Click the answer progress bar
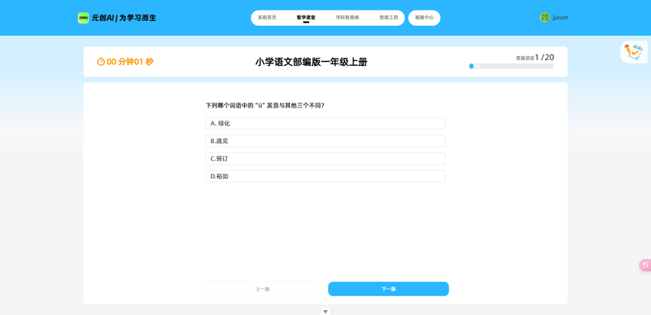This screenshot has width=651, height=315. coord(512,66)
